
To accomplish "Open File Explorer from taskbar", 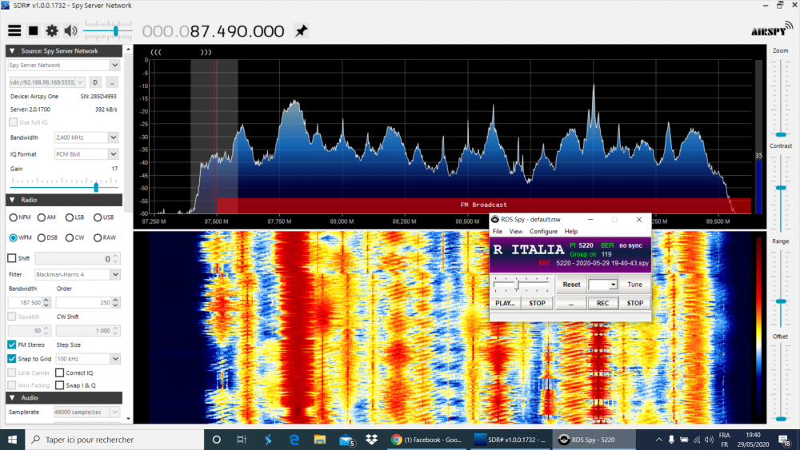I will pos(320,440).
